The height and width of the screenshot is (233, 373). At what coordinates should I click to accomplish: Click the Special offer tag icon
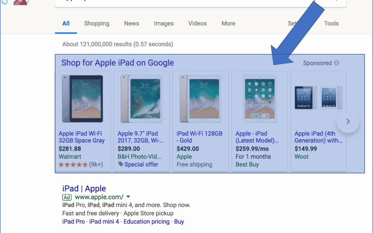(121, 164)
